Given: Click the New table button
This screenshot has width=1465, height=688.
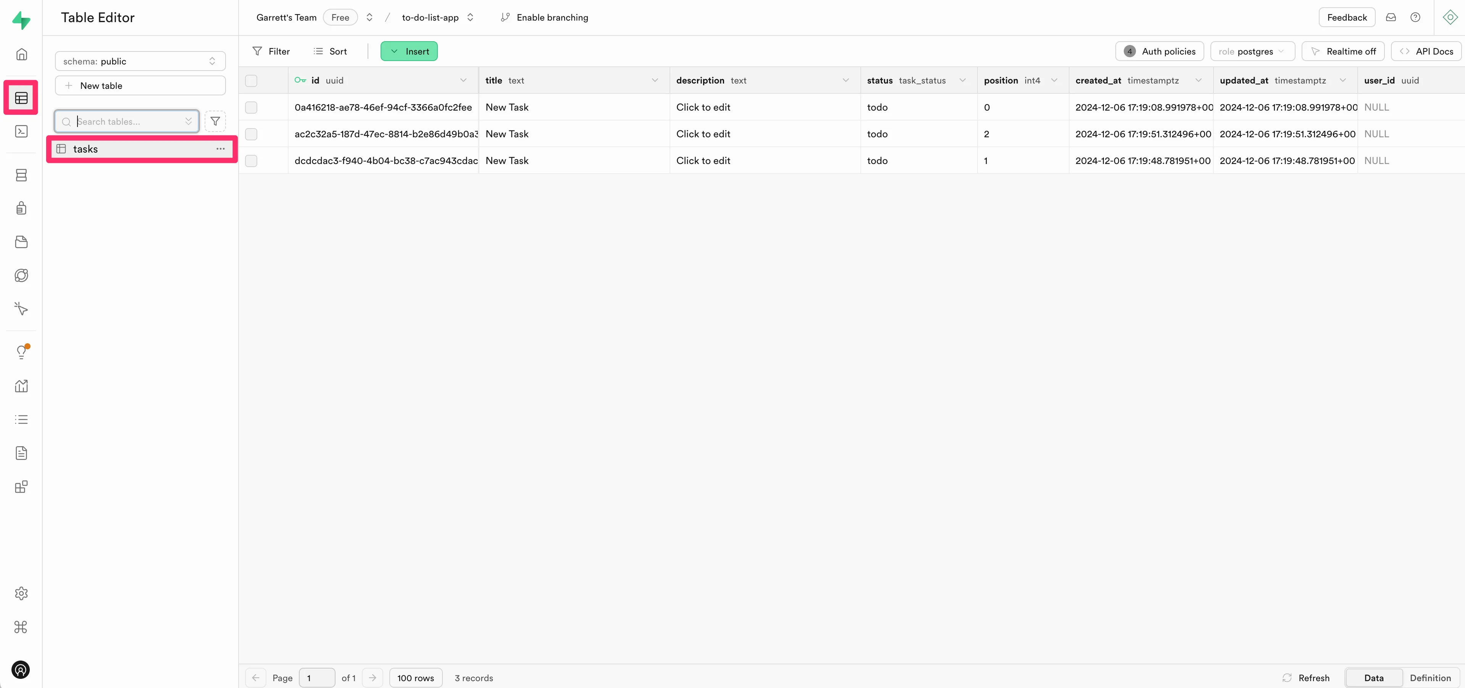Looking at the screenshot, I should [140, 86].
